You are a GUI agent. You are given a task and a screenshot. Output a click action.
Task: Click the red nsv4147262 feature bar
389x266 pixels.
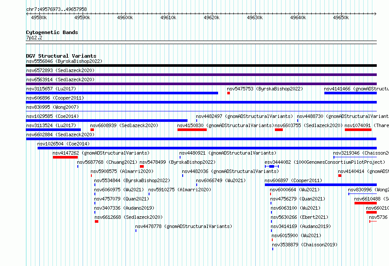pos(65,157)
